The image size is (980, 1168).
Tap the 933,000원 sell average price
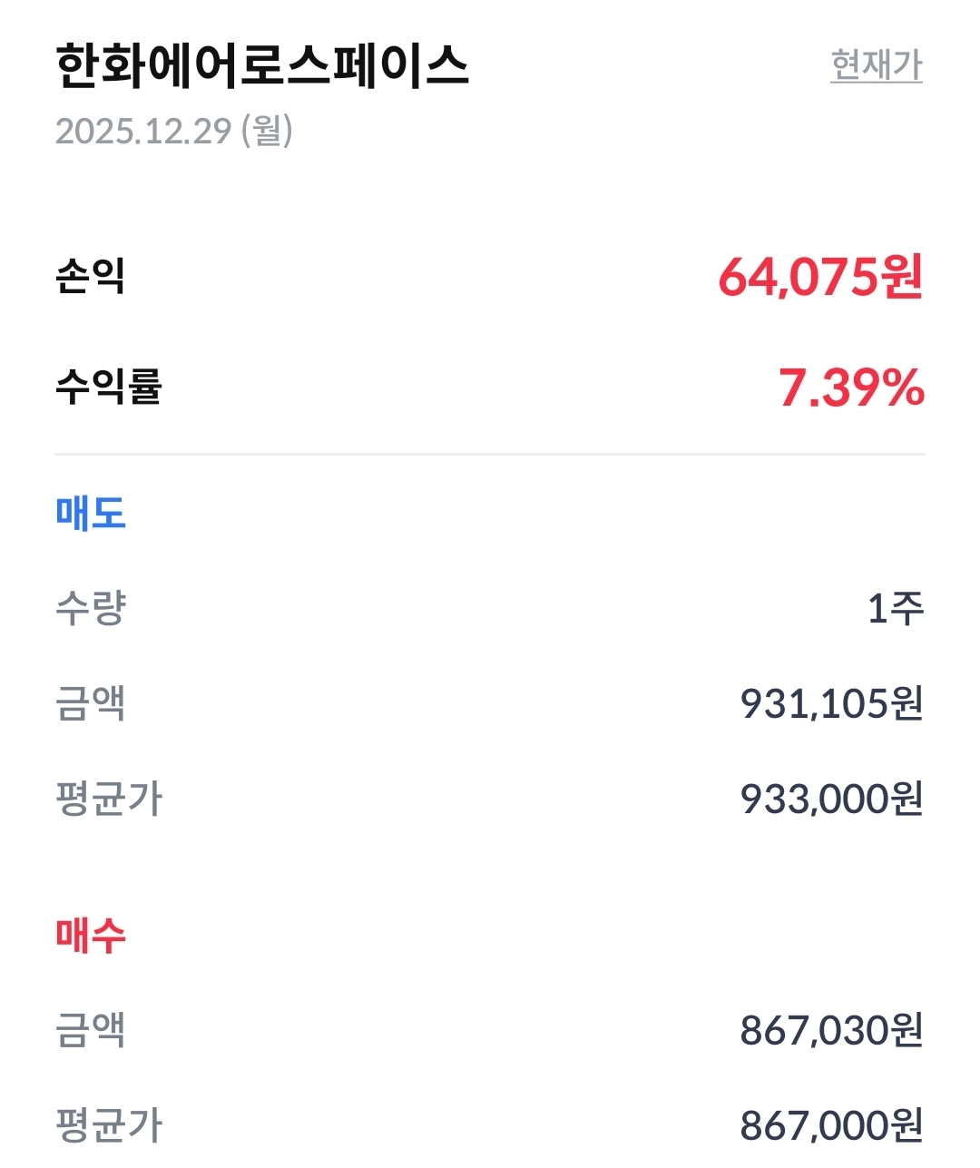831,799
